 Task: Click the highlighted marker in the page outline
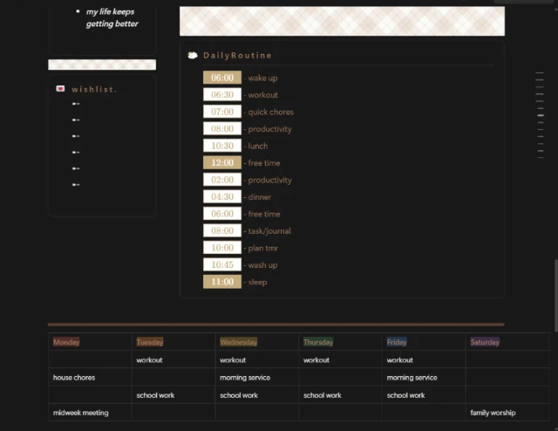(x=541, y=115)
